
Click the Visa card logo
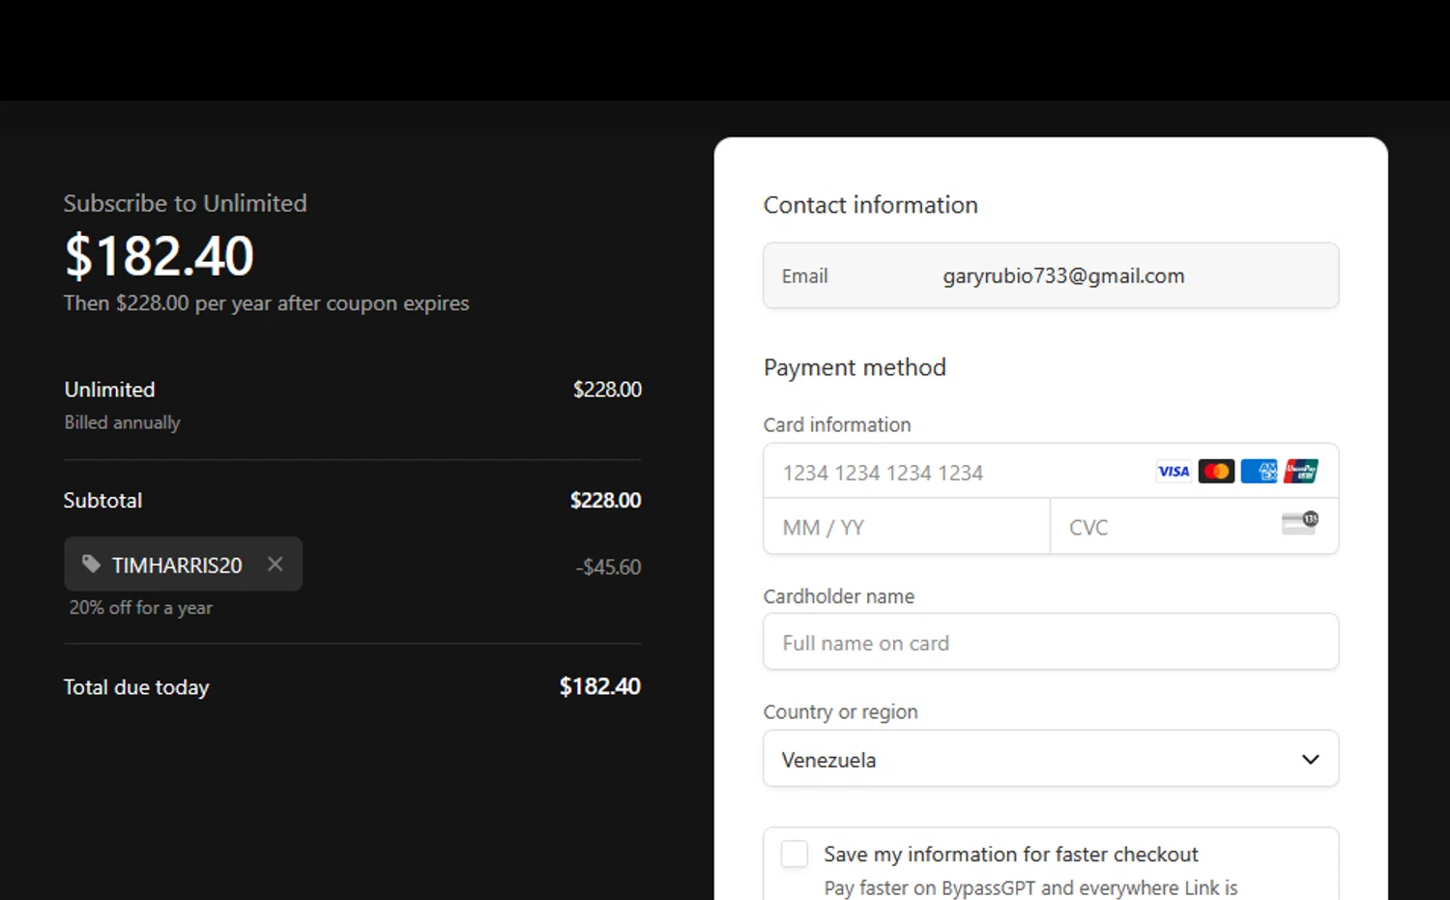click(1174, 472)
